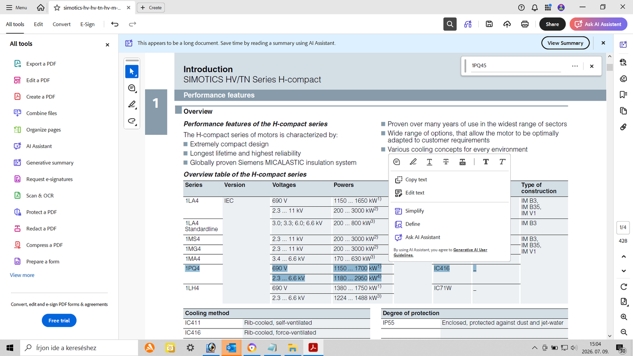This screenshot has width=633, height=356.
Task: Save the document with disk icon
Action: point(489,24)
